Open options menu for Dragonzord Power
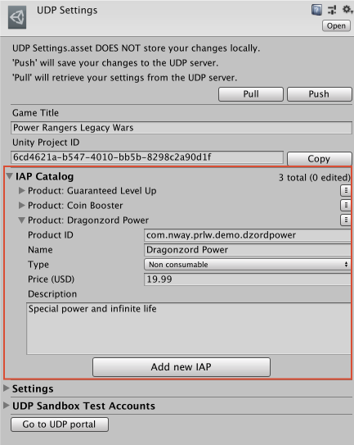The height and width of the screenshot is (445, 354). (x=346, y=220)
